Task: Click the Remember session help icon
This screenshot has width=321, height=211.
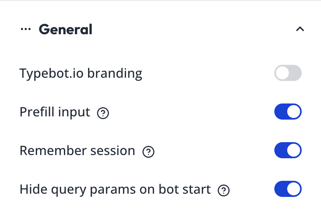Action: (148, 152)
